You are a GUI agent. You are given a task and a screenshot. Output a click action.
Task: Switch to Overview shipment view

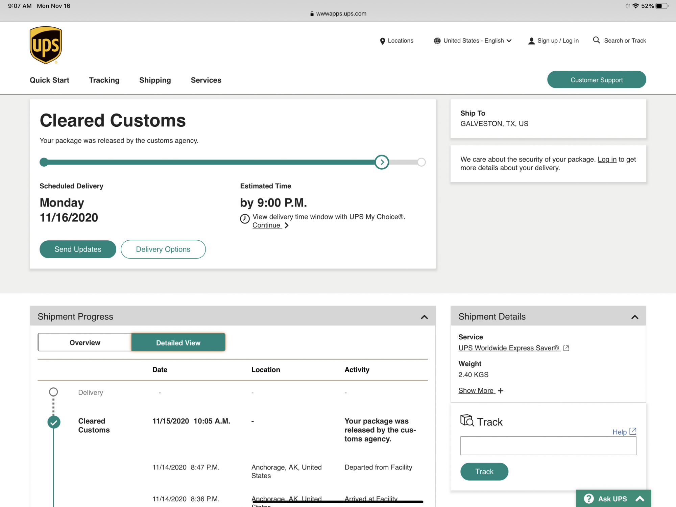(85, 342)
